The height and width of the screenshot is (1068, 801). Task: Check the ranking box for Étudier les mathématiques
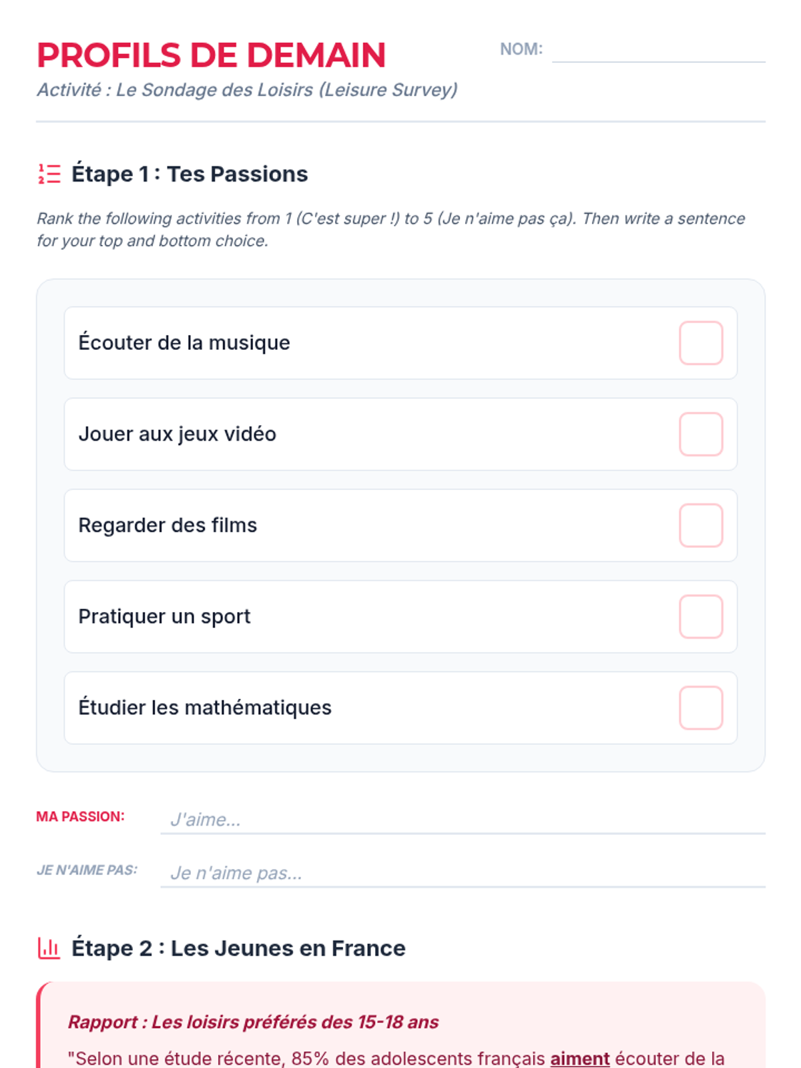point(701,708)
